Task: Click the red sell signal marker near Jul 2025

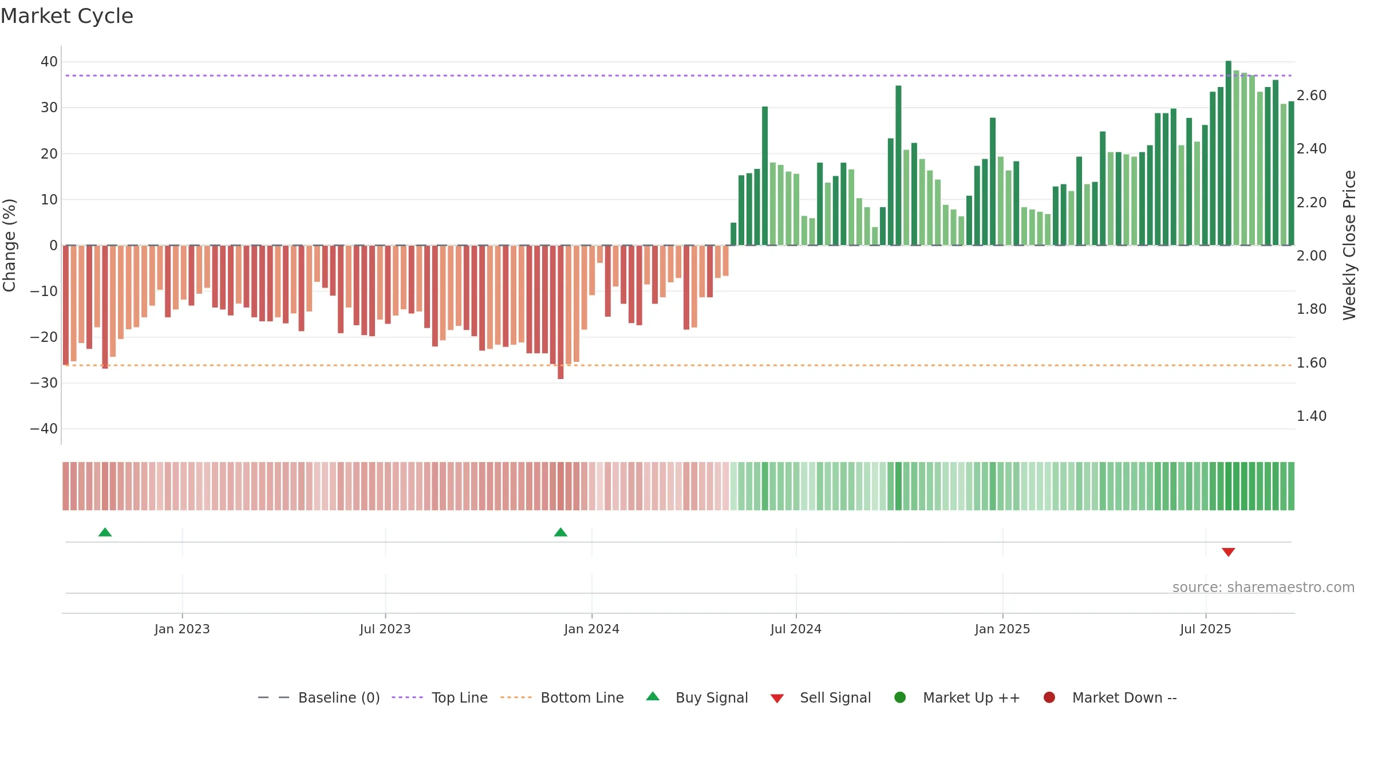Action: coord(1228,552)
